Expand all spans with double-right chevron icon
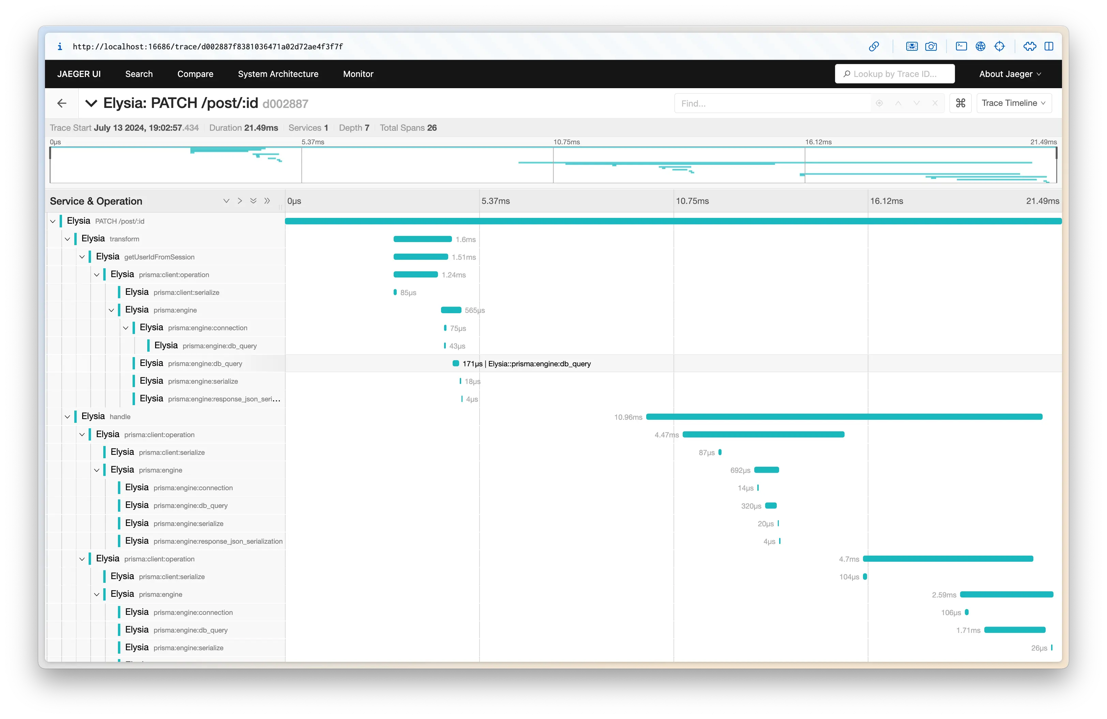The height and width of the screenshot is (719, 1107). click(268, 201)
